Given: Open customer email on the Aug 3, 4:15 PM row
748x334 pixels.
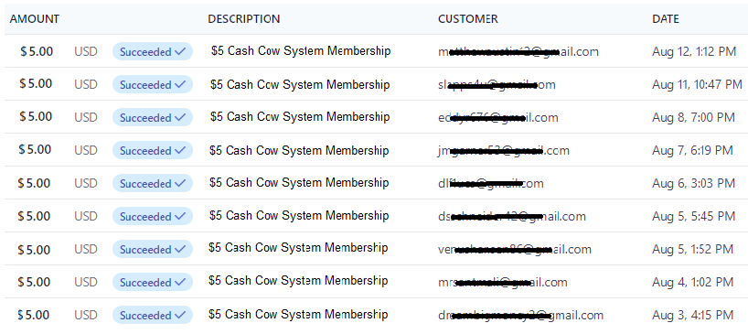Looking at the screenshot, I should pyautogui.click(x=520, y=316).
